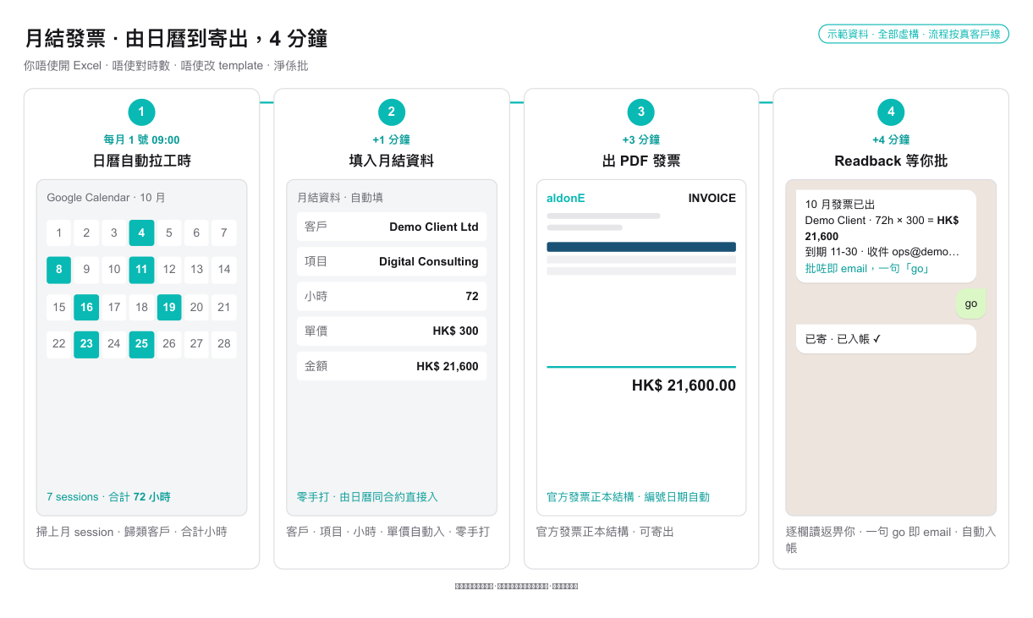1033x618 pixels.
Task: Click the 日曆自動拉工時 step title
Action: 141,161
